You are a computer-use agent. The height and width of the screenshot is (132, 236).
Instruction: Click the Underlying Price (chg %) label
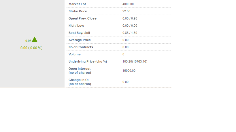(x=88, y=62)
